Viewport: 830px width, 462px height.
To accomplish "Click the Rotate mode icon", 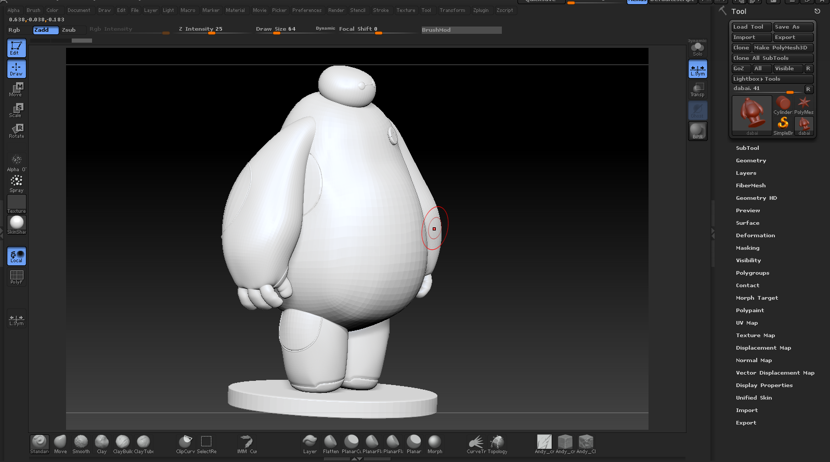I will pyautogui.click(x=17, y=131).
